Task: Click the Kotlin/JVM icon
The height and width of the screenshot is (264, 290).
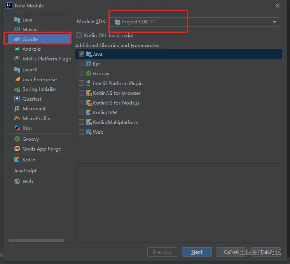Action: 89,112
